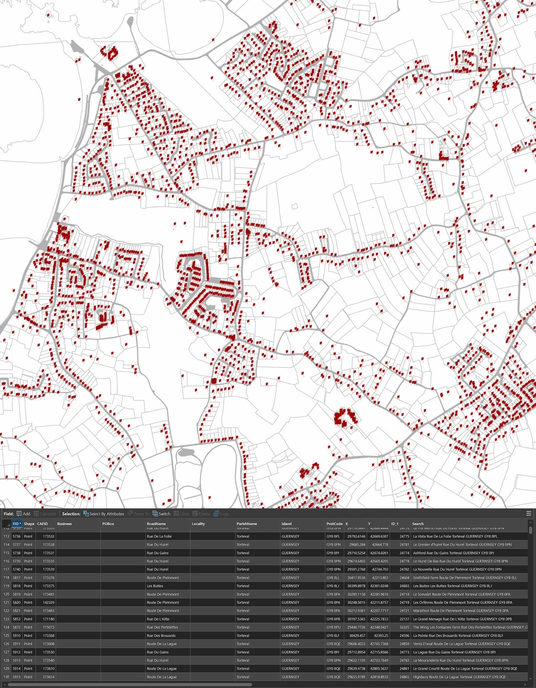
Task: Sort by the FID column header
Action: [x=16, y=524]
